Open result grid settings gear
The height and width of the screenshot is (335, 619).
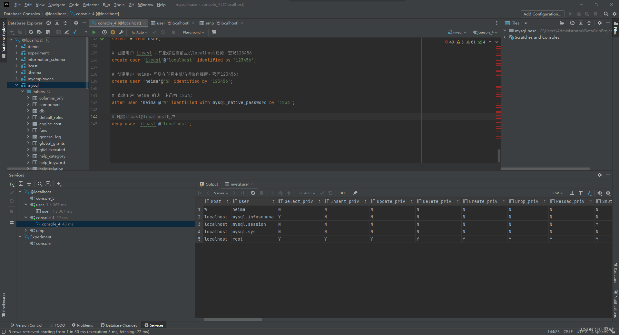coord(608,193)
